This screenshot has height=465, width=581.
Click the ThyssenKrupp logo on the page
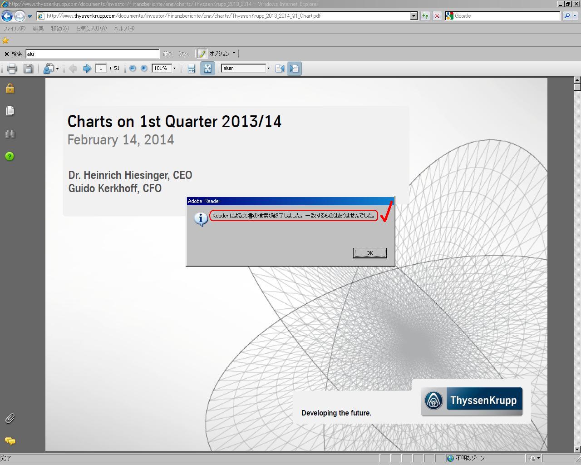[x=472, y=401]
